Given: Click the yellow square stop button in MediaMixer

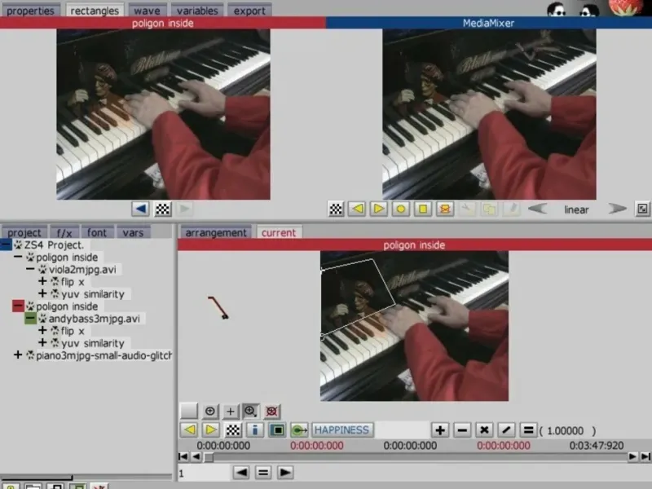Looking at the screenshot, I should [423, 209].
